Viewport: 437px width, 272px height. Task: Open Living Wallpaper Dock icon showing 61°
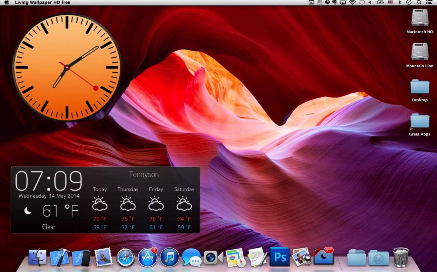click(324, 257)
